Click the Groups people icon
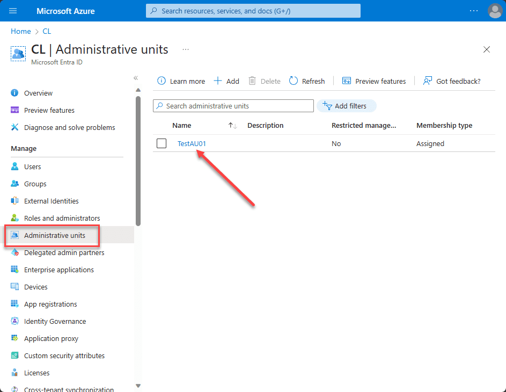This screenshot has height=392, width=506. (14, 184)
